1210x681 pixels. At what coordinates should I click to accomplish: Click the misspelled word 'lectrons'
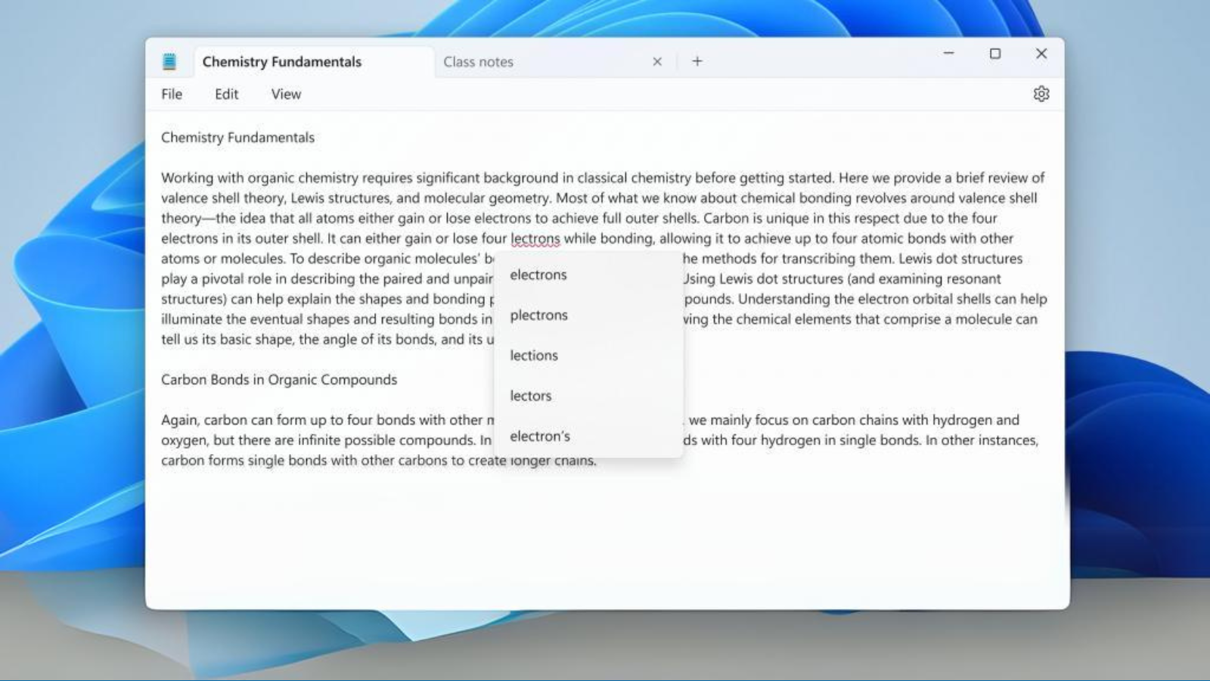pyautogui.click(x=535, y=239)
